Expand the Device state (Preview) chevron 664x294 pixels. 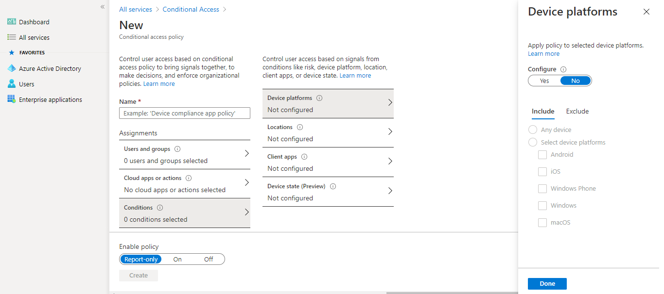[390, 191]
